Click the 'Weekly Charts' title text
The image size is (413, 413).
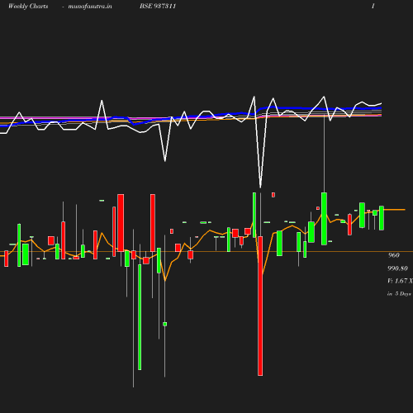click(x=28, y=6)
